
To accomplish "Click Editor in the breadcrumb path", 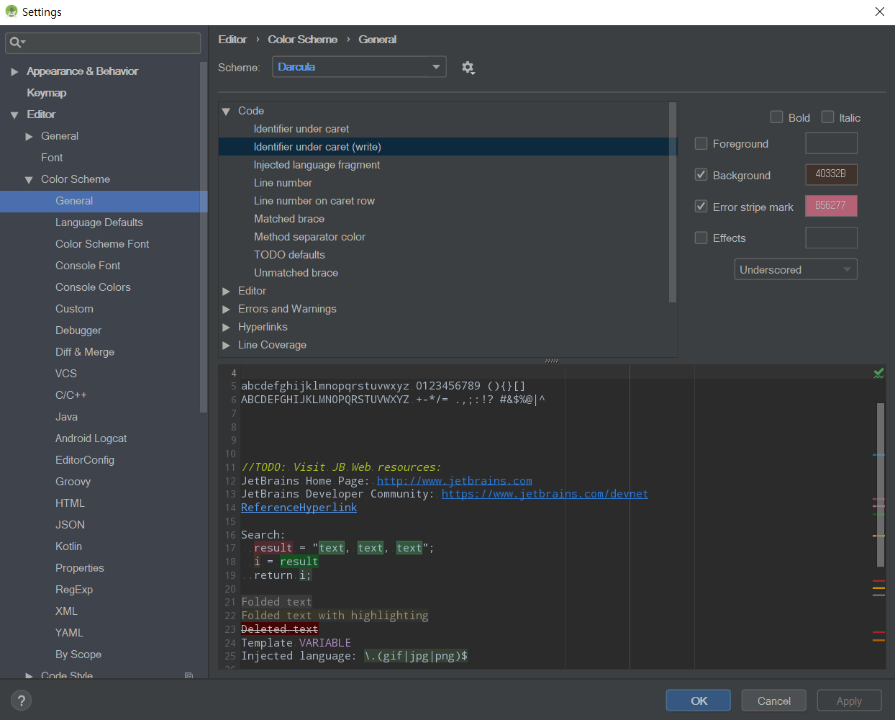I will (232, 40).
